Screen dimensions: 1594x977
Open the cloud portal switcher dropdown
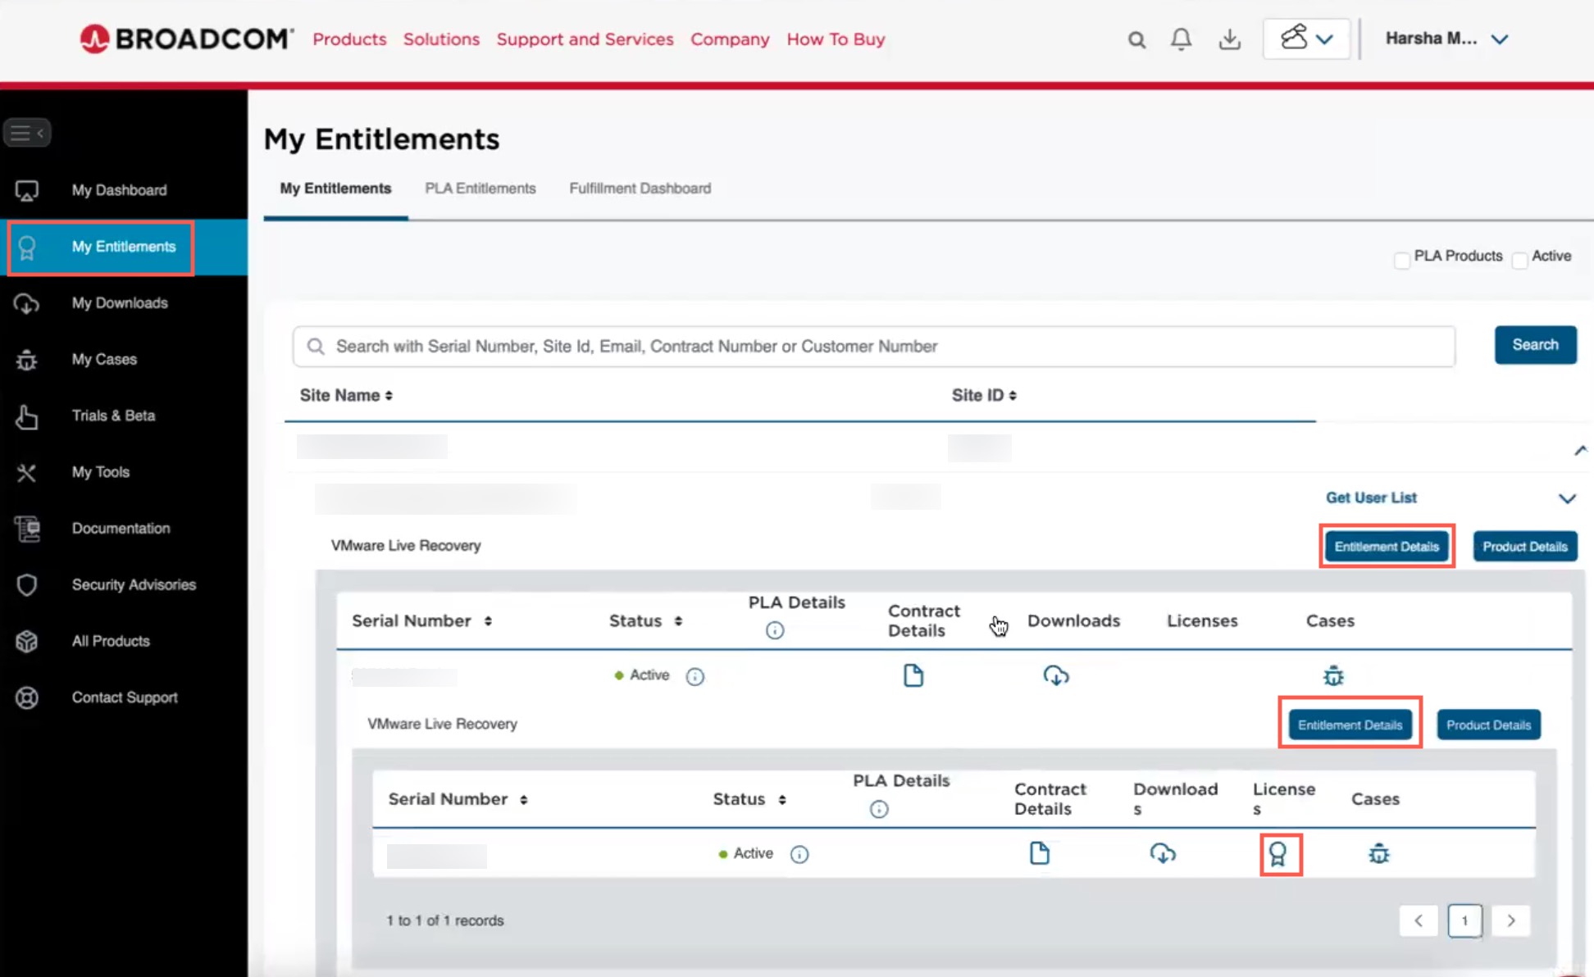point(1306,39)
